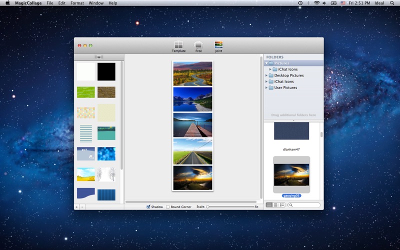Switch photo browser to list view
400x250 pixels.
coord(275,205)
